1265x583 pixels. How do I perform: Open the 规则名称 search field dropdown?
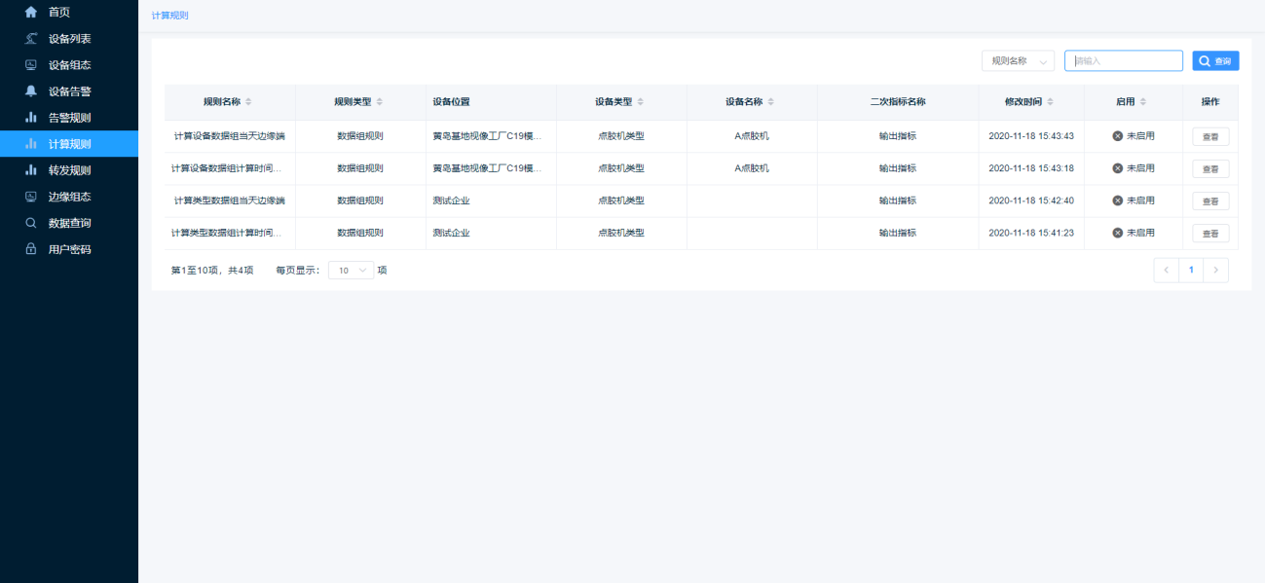coord(1018,61)
